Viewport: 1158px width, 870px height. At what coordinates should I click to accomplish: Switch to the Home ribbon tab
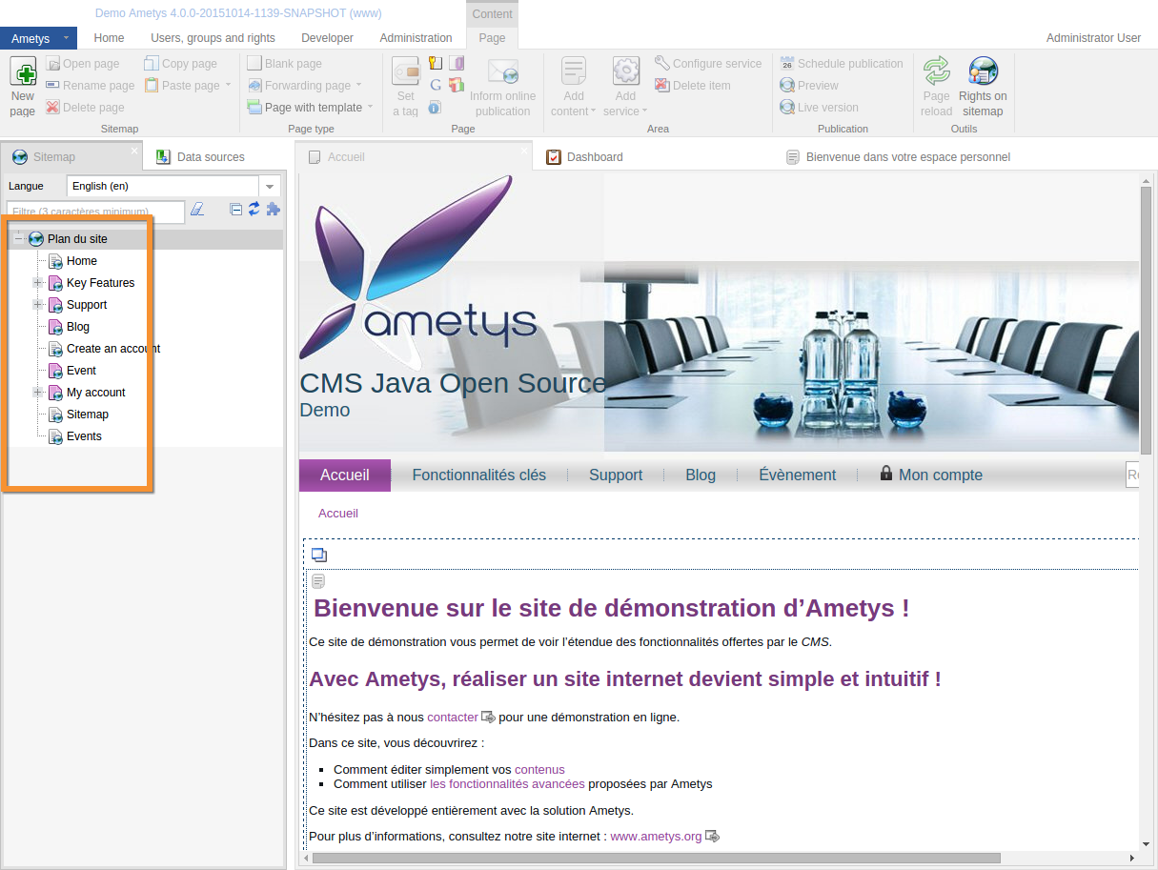click(x=110, y=38)
